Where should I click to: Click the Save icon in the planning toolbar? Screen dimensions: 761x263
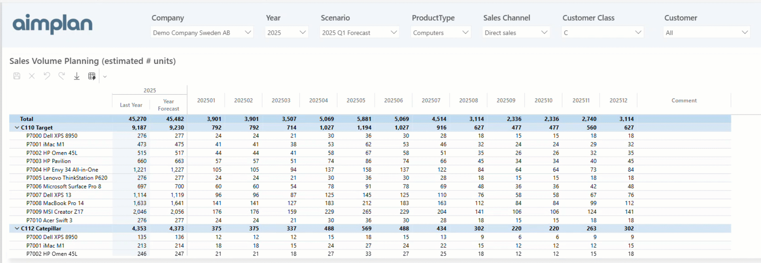(17, 76)
